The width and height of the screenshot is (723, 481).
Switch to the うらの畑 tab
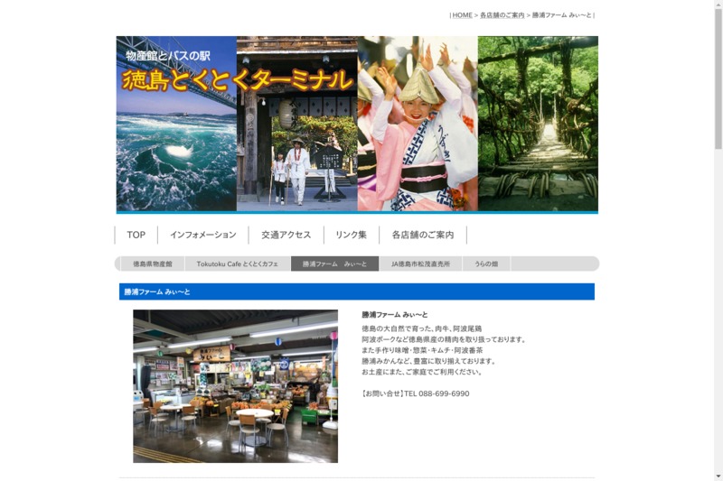coord(486,264)
